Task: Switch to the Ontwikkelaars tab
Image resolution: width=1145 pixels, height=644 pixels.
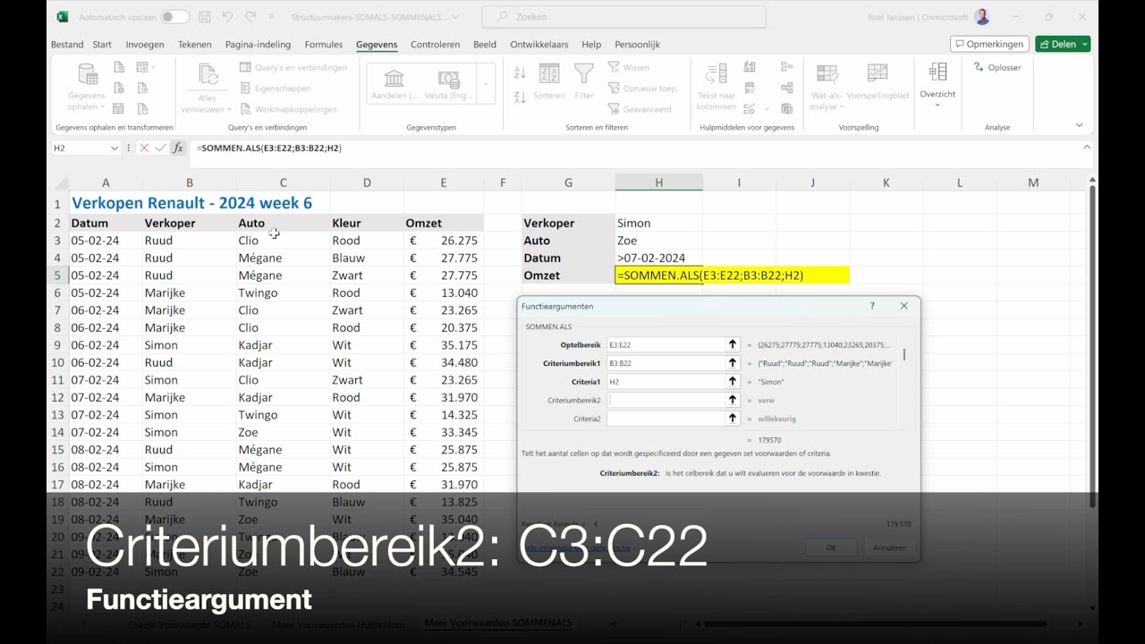Action: (x=539, y=45)
